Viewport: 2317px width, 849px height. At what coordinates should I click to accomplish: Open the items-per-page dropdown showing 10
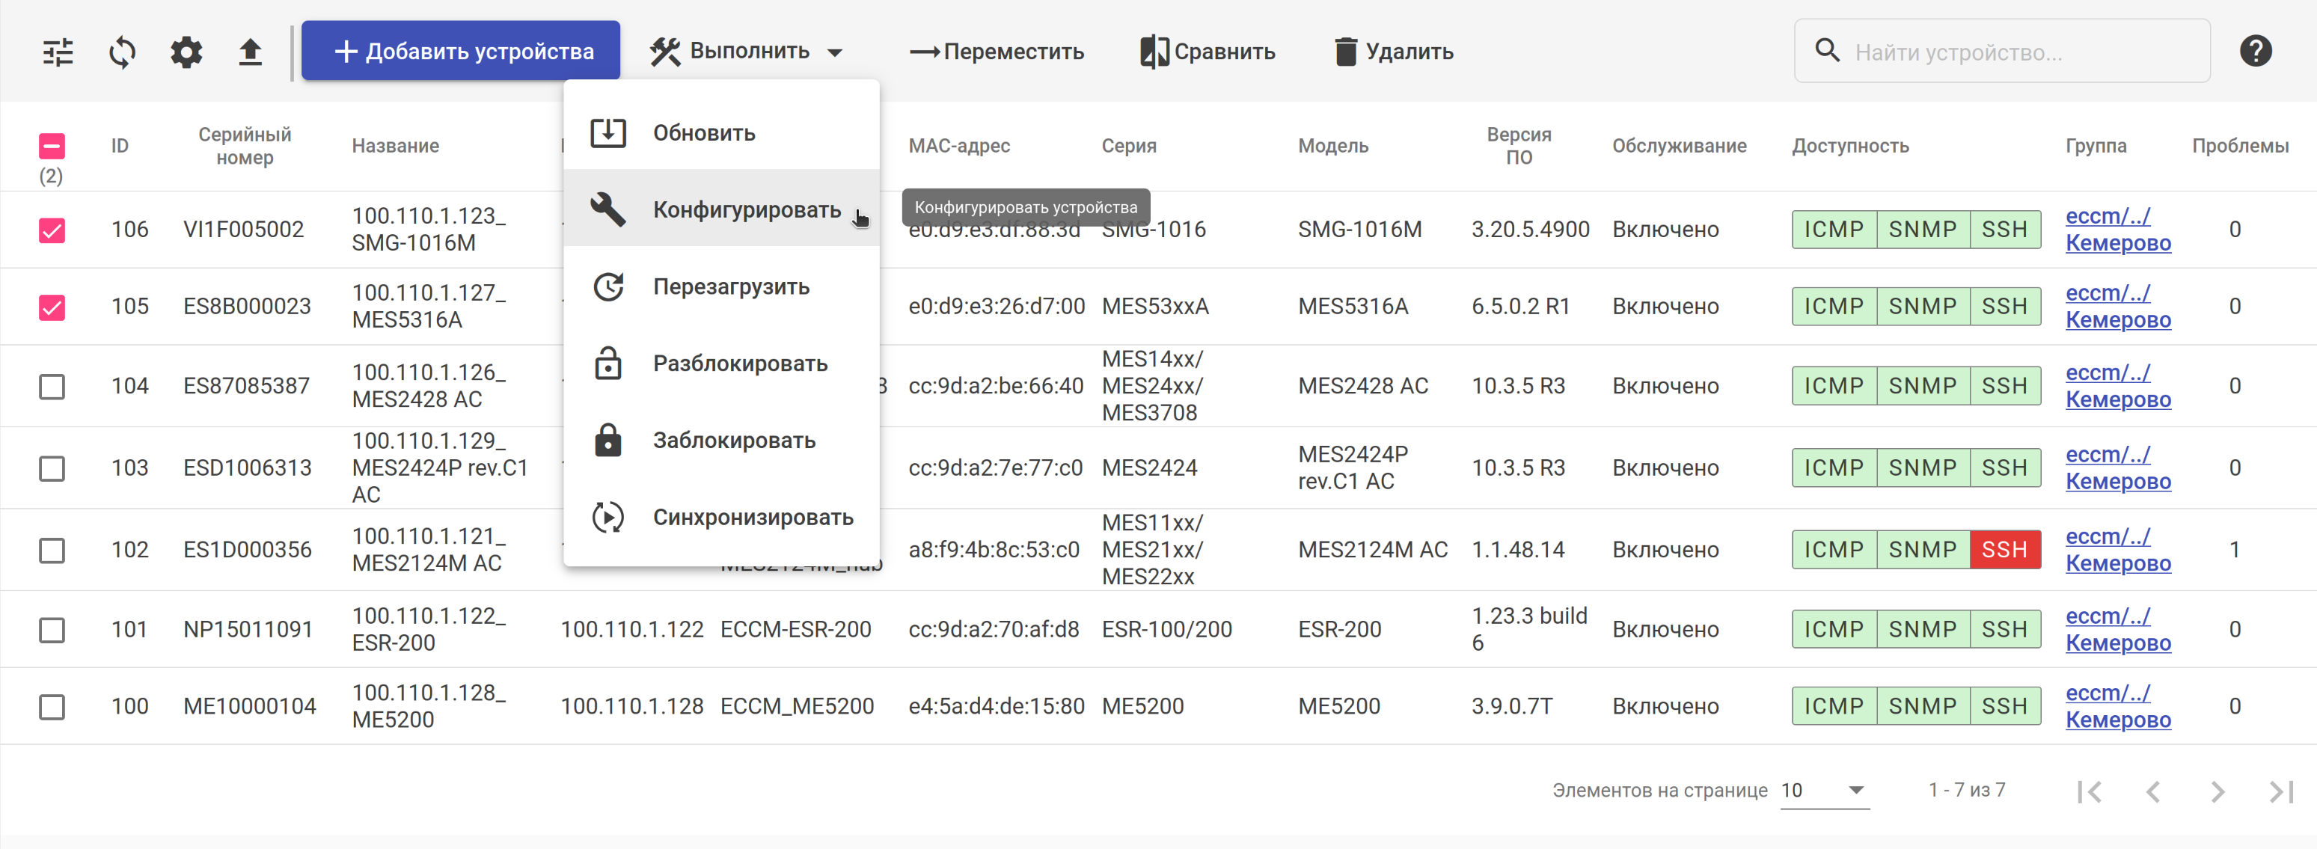(1823, 791)
